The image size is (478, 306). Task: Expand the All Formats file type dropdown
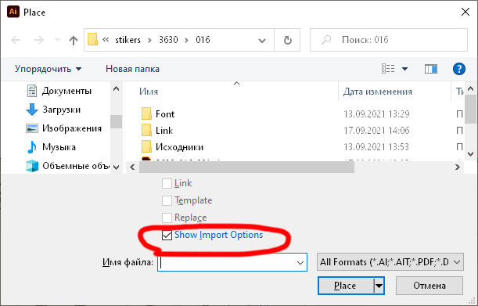pos(390,262)
